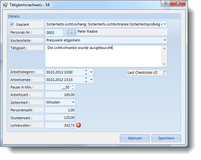Open personnel lookup with the ellipsis button

click(71, 32)
